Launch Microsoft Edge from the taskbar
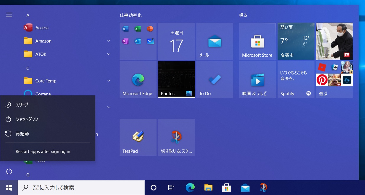The width and height of the screenshot is (365, 195). (190, 188)
